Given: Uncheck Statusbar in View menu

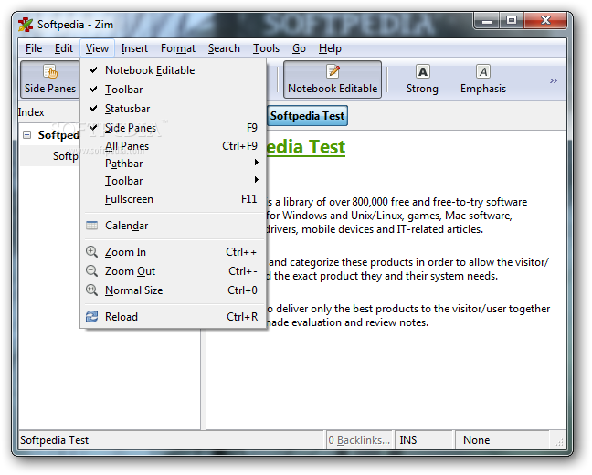Looking at the screenshot, I should coord(173,109).
